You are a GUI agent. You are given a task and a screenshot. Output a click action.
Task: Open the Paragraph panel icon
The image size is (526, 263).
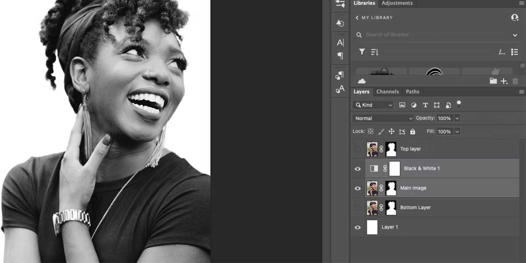[x=340, y=56]
